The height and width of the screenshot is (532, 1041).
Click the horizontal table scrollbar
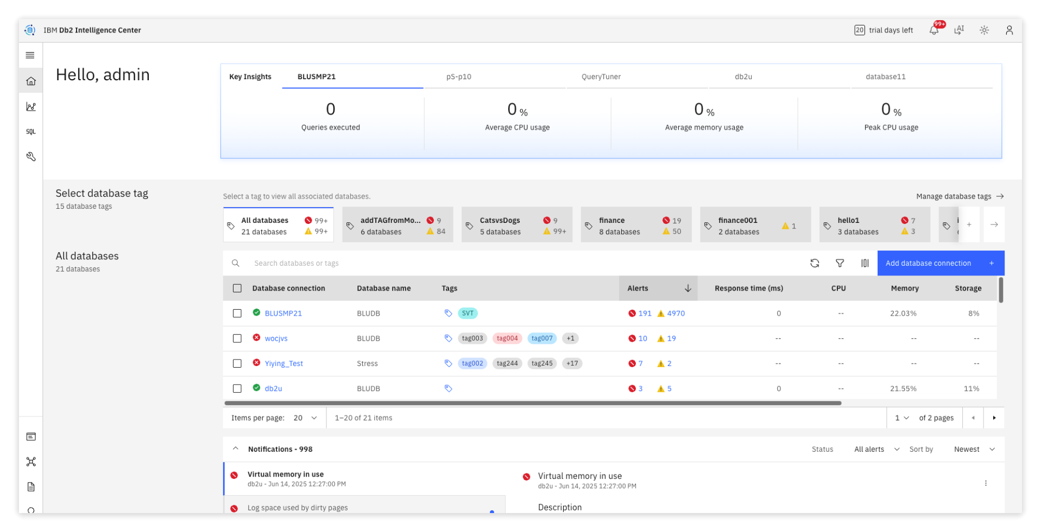click(x=533, y=403)
